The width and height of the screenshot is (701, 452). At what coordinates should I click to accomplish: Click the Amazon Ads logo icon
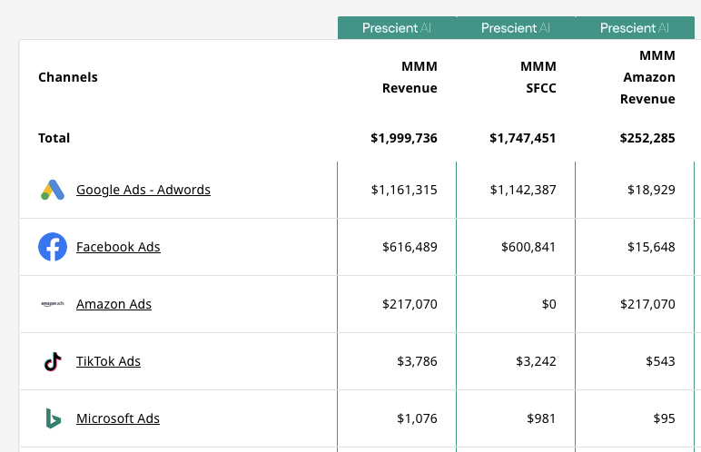(x=53, y=304)
